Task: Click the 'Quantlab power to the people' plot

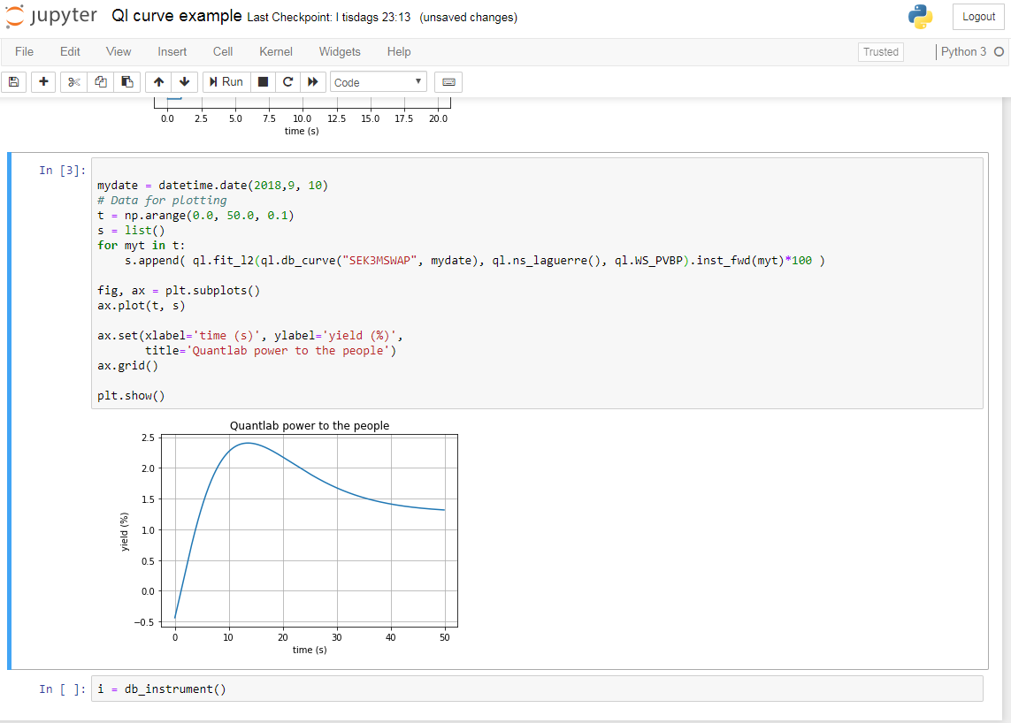Action: point(289,537)
